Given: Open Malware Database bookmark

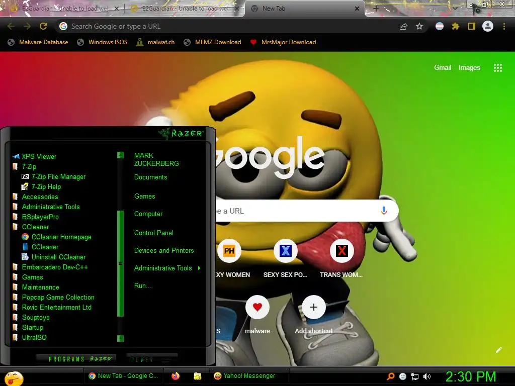Looking at the screenshot, I should [x=38, y=42].
